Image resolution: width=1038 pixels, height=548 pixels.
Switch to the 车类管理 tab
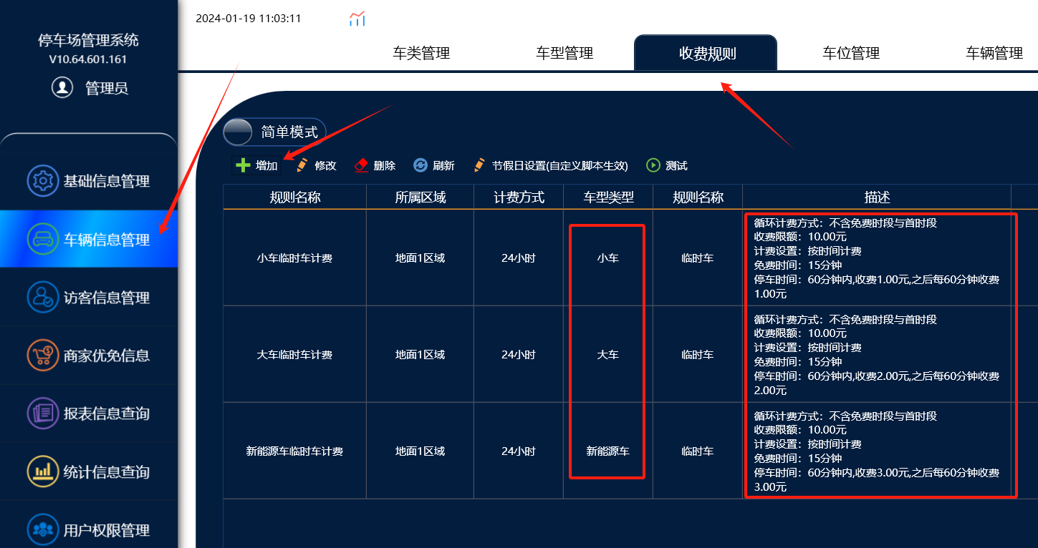click(421, 53)
